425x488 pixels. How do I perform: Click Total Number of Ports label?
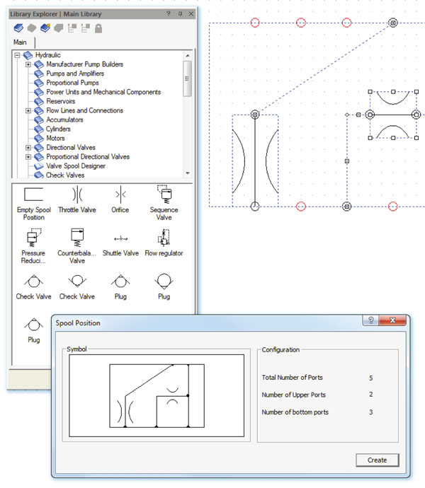click(292, 378)
